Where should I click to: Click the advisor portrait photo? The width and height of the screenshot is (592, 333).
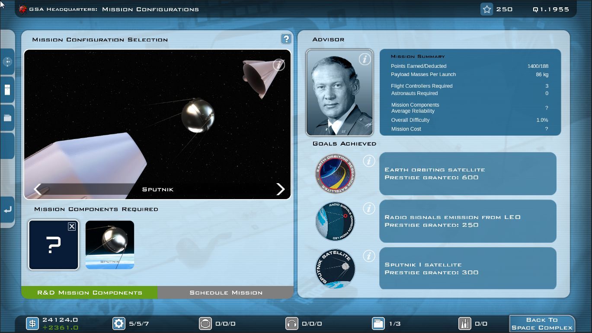[339, 92]
